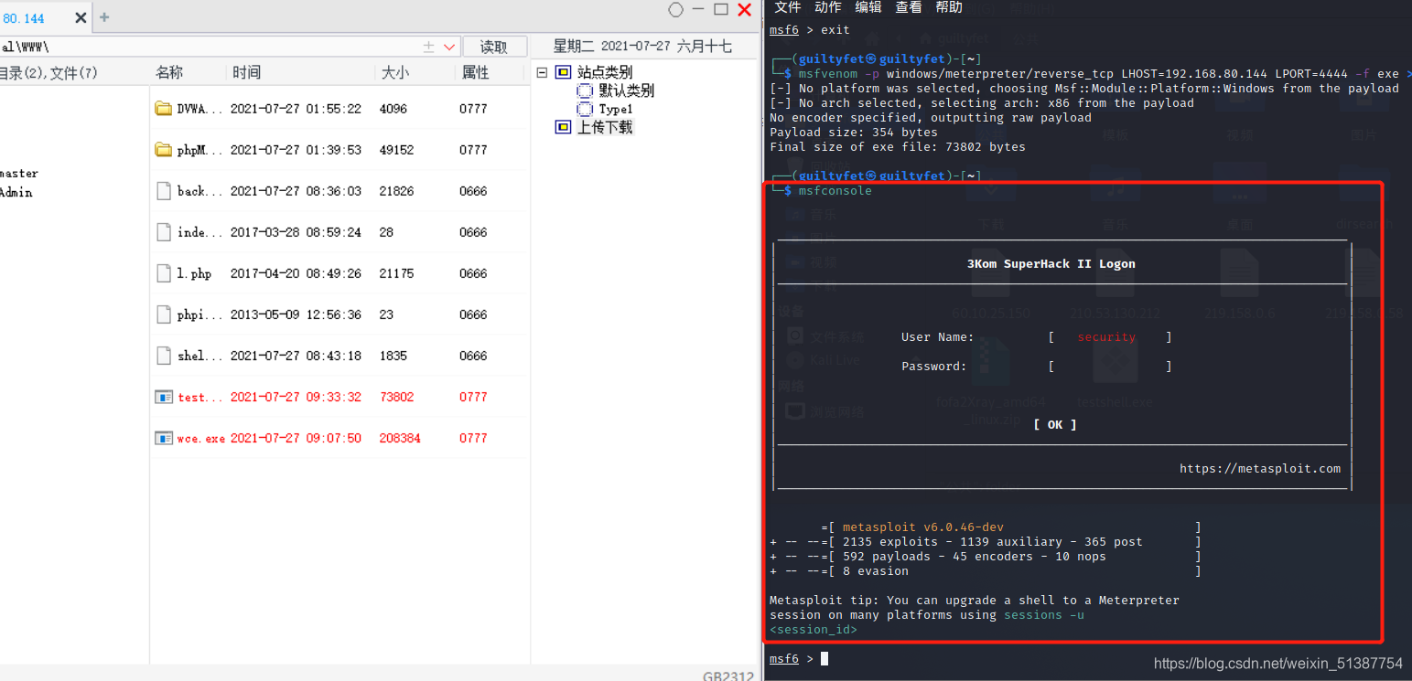This screenshot has height=681, width=1412.
Task: Click timestamp 2017-03-28 08:59:24
Action: point(296,232)
